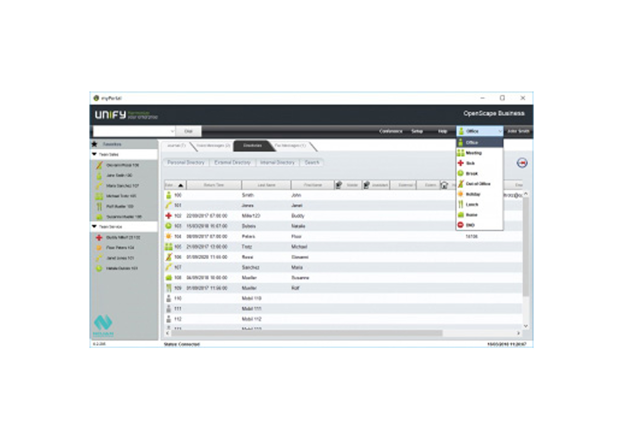The image size is (623, 439).
Task: Switch to the Voice Messages tab
Action: click(x=213, y=145)
